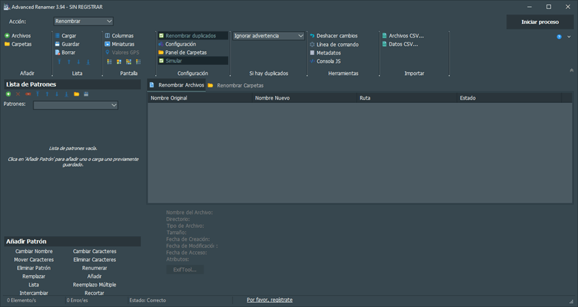Toggle the Simular checkbox
The image size is (578, 307).
pyautogui.click(x=161, y=61)
